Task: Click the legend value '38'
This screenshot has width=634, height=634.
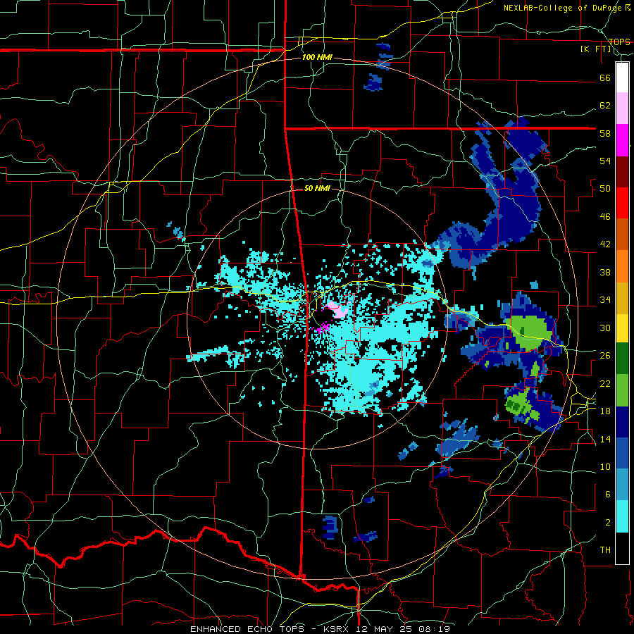Action: 605,272
